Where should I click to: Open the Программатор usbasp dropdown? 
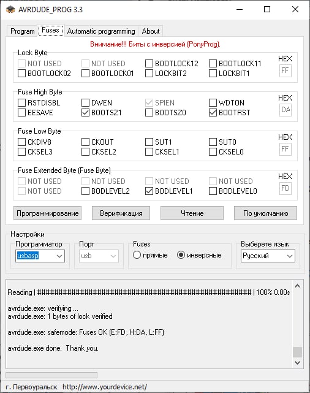[x=40, y=256]
